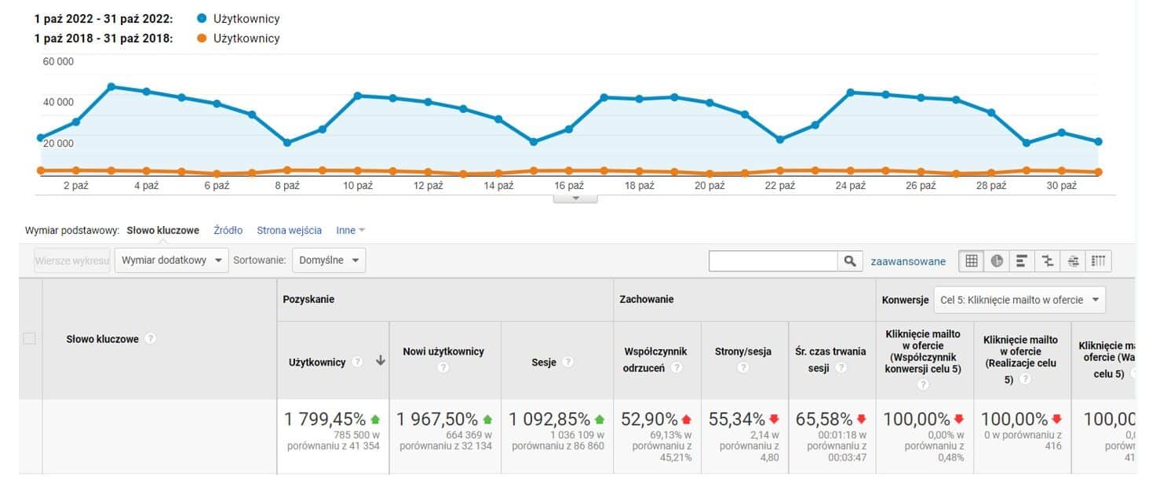Tick the select-all checkbox in table header
The height and width of the screenshot is (481, 1149).
pyautogui.click(x=30, y=339)
